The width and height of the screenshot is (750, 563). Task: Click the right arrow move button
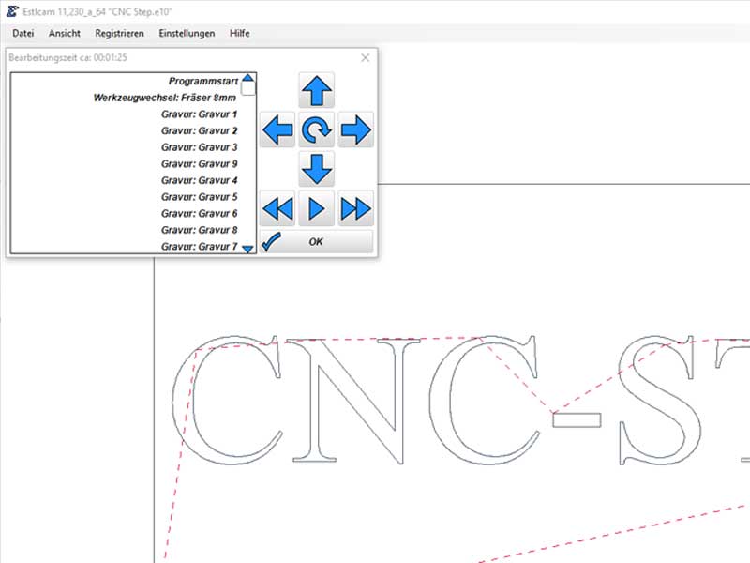pyautogui.click(x=355, y=129)
